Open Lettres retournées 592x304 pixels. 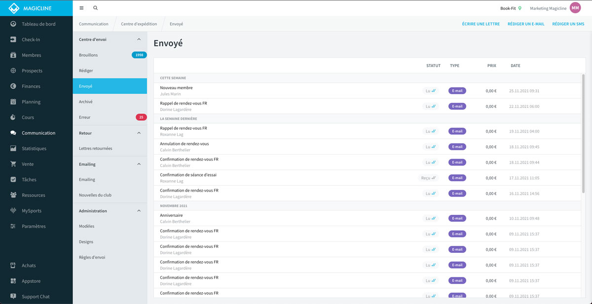(x=110, y=148)
